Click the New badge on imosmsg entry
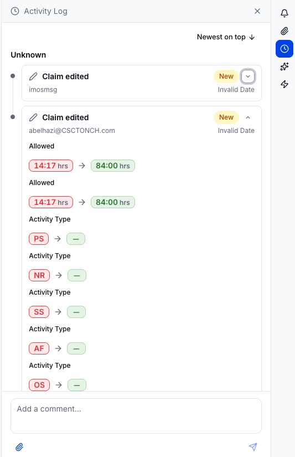295x457 pixels. 226,76
